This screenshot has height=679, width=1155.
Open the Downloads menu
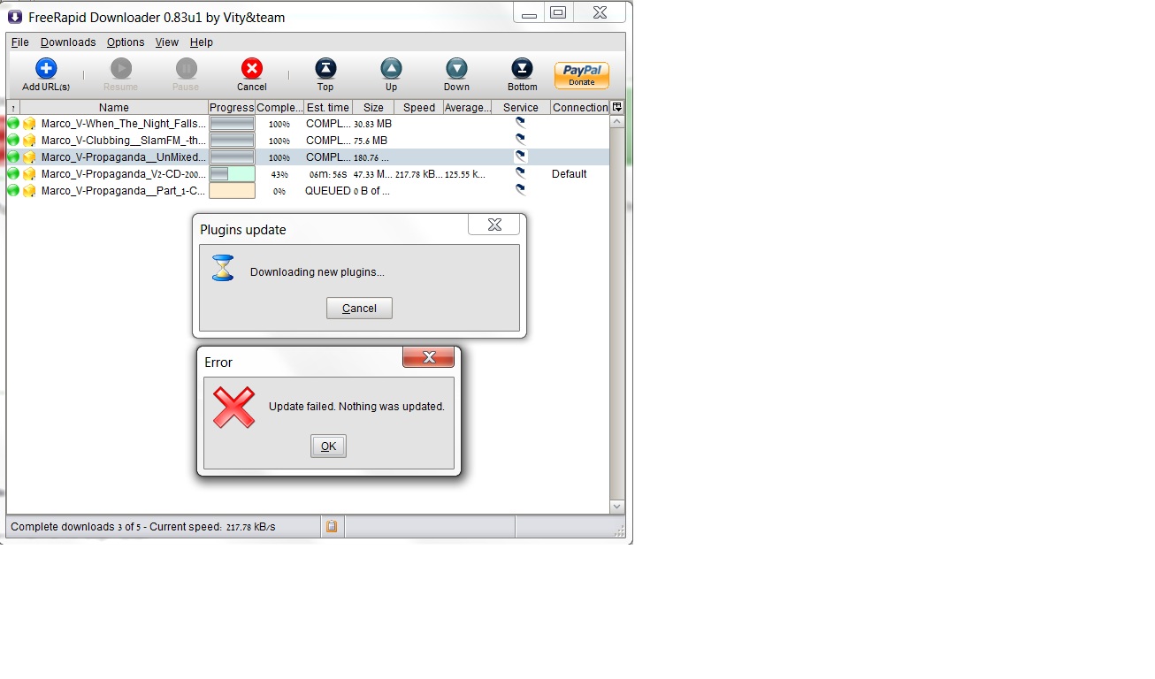(x=68, y=42)
